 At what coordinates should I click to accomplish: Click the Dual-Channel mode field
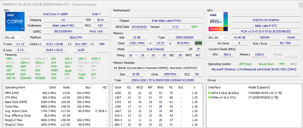pos(155,49)
